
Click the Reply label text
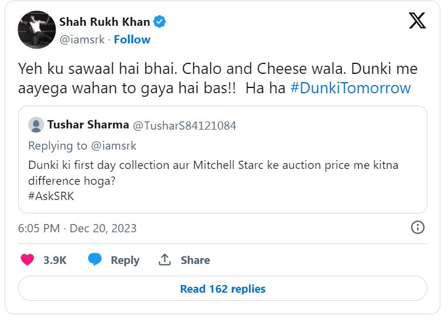[x=125, y=260]
